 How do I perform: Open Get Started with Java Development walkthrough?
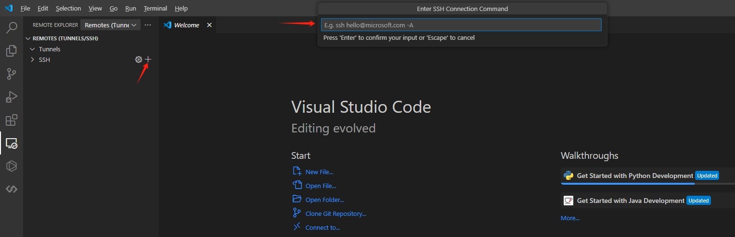click(648, 201)
